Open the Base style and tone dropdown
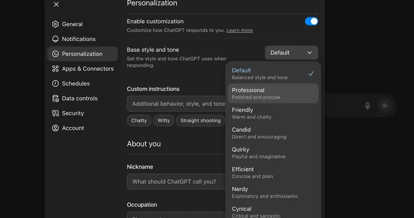414x218 pixels. tap(291, 52)
